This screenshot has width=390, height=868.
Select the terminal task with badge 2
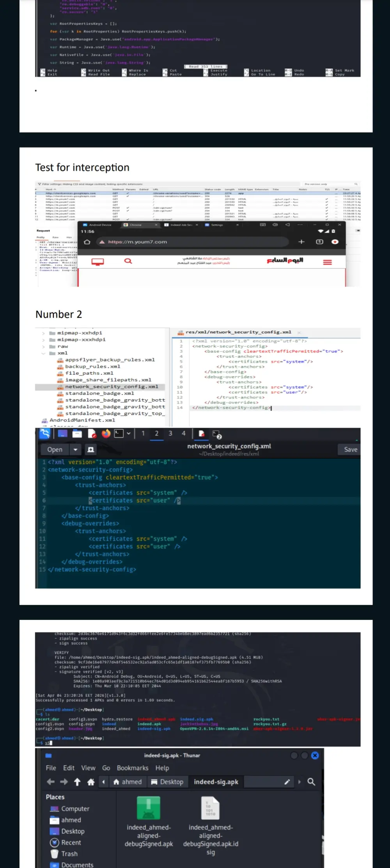click(x=217, y=434)
